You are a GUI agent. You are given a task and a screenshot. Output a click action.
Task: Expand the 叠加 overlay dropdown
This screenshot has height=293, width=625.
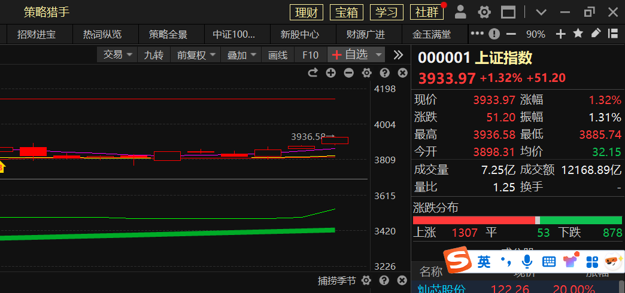point(242,55)
